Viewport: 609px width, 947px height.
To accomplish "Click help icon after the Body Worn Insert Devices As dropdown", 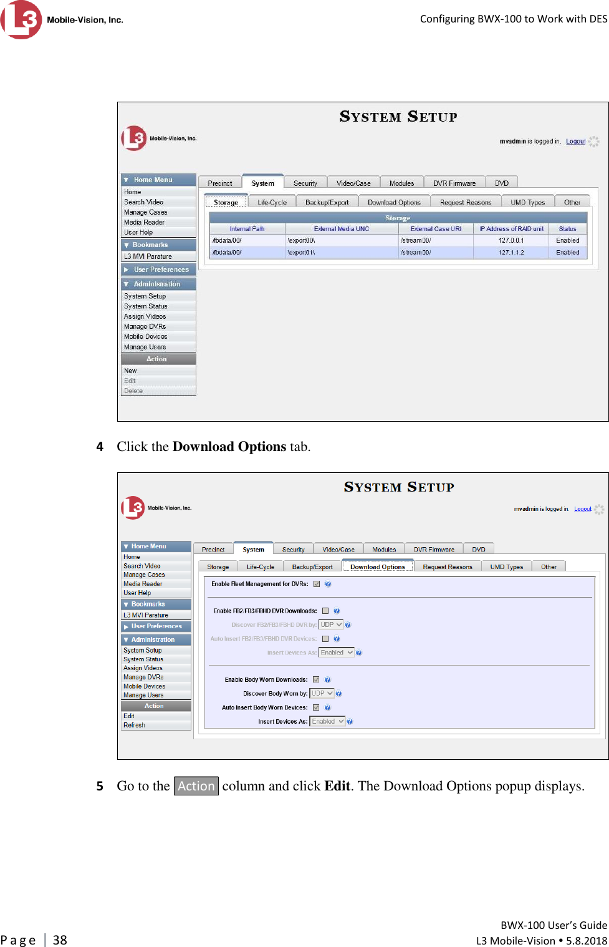I will [350, 721].
